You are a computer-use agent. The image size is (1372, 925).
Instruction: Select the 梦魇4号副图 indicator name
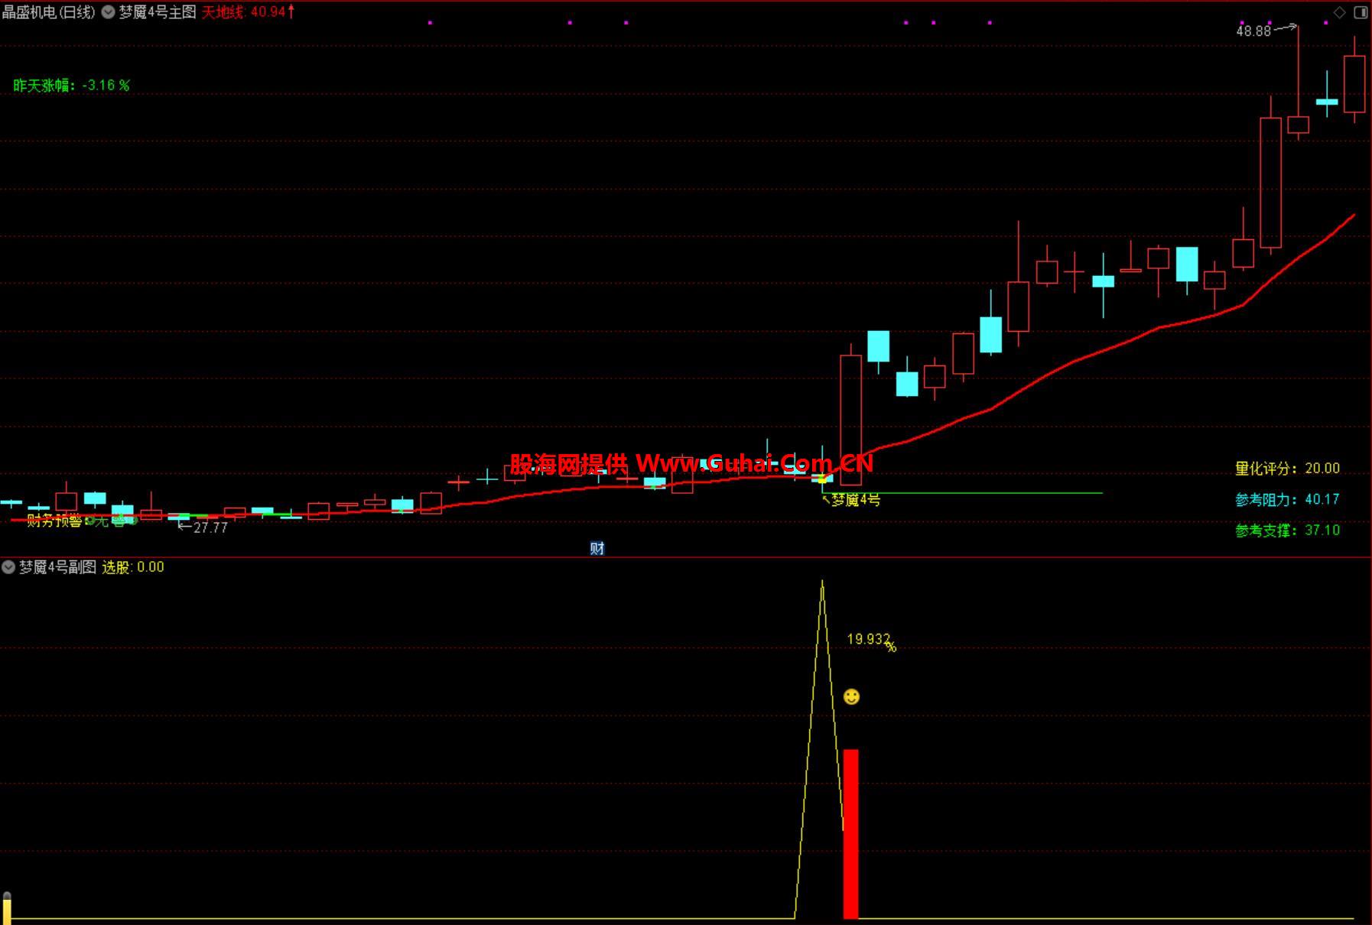[x=57, y=567]
